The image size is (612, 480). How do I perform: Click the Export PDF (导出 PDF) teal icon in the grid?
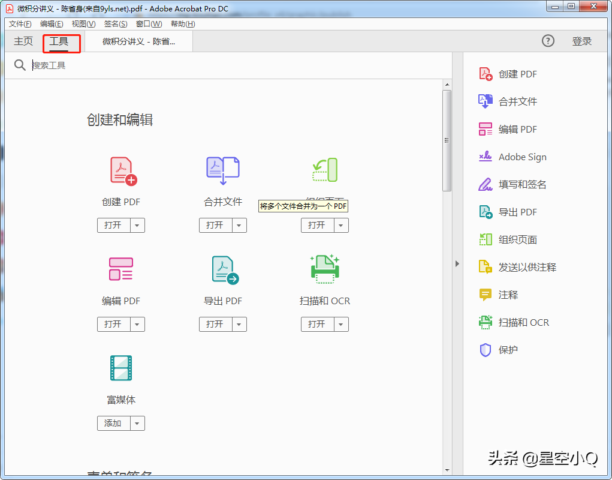[225, 270]
